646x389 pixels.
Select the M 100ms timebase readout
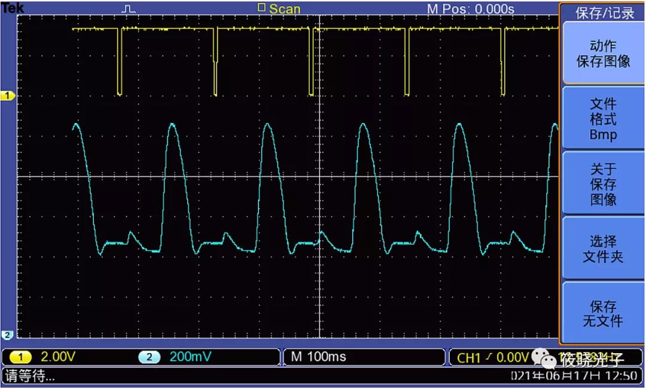[318, 357]
